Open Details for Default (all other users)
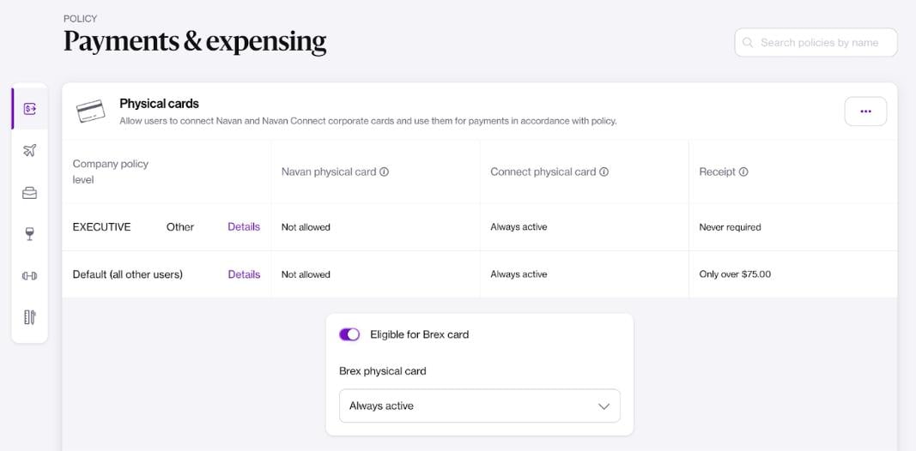The width and height of the screenshot is (916, 451). [244, 274]
